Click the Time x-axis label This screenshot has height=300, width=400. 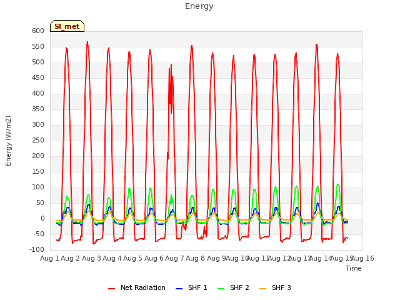click(x=354, y=268)
